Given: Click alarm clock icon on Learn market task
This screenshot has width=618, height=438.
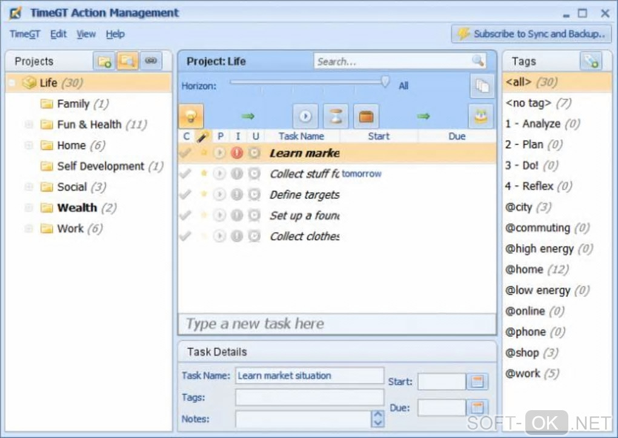Looking at the screenshot, I should pos(254,153).
